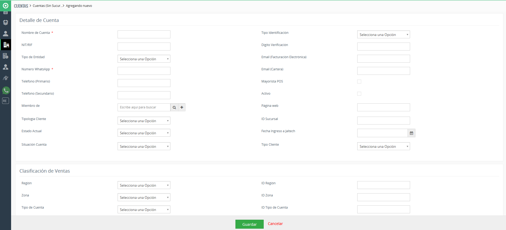Focus the ID Zona input field
The width and height of the screenshot is (506, 230).
(x=383, y=197)
